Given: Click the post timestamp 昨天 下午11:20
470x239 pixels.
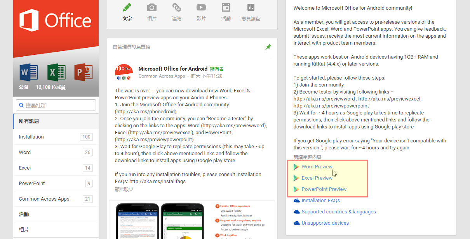Looking at the screenshot, I should [207, 76].
